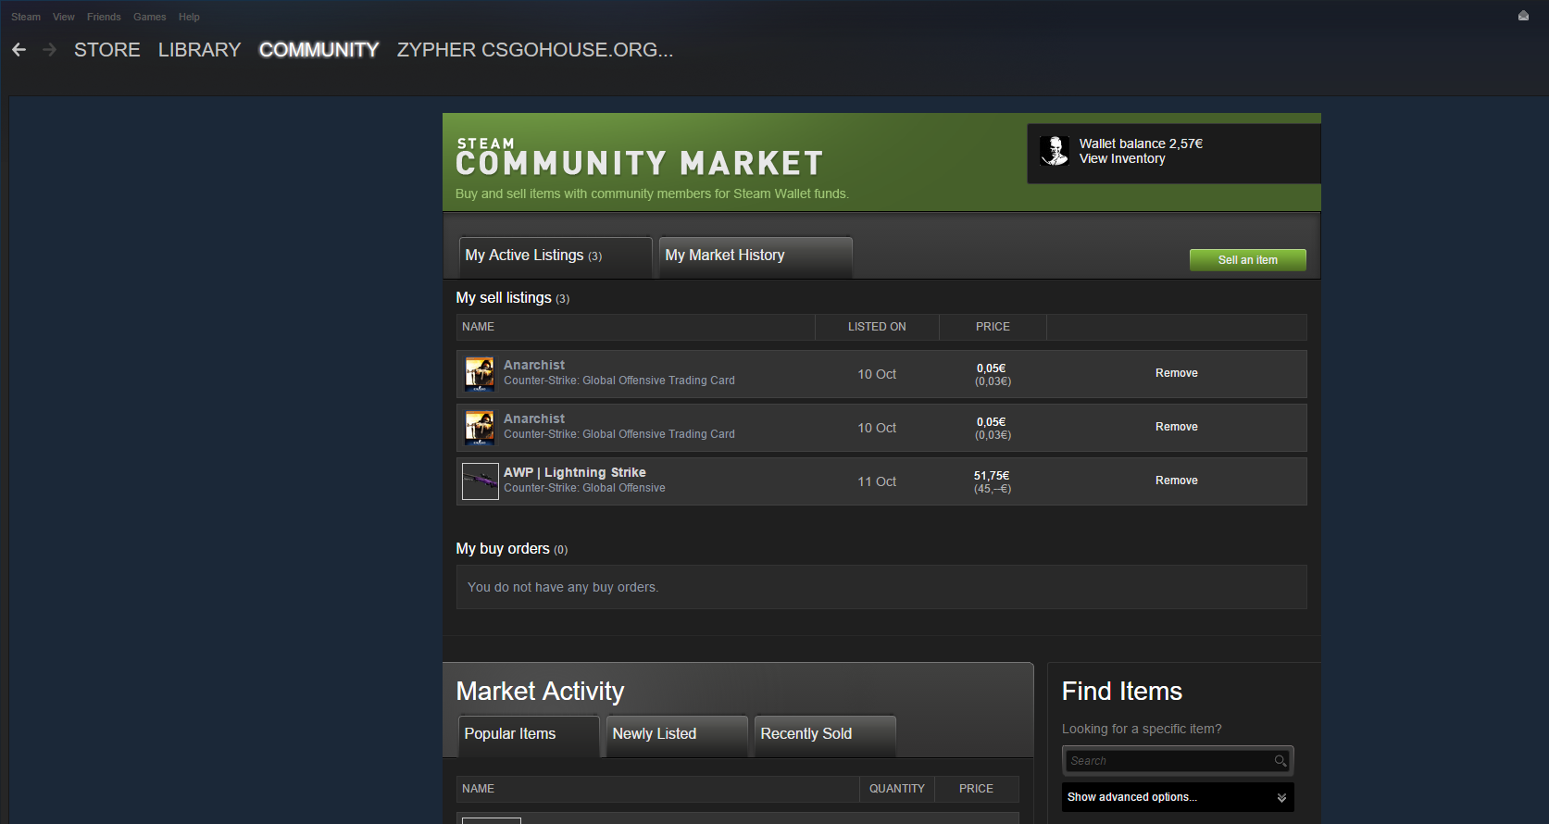Show the Popular Items tab
This screenshot has height=824, width=1549.
(x=529, y=736)
